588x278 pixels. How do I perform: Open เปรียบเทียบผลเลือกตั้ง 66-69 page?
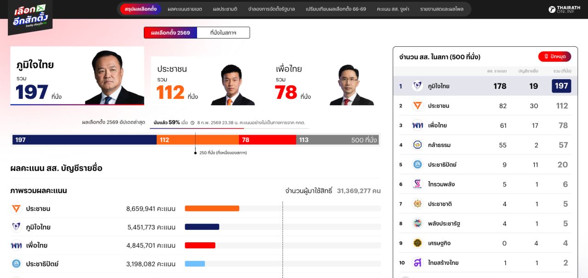(x=336, y=9)
